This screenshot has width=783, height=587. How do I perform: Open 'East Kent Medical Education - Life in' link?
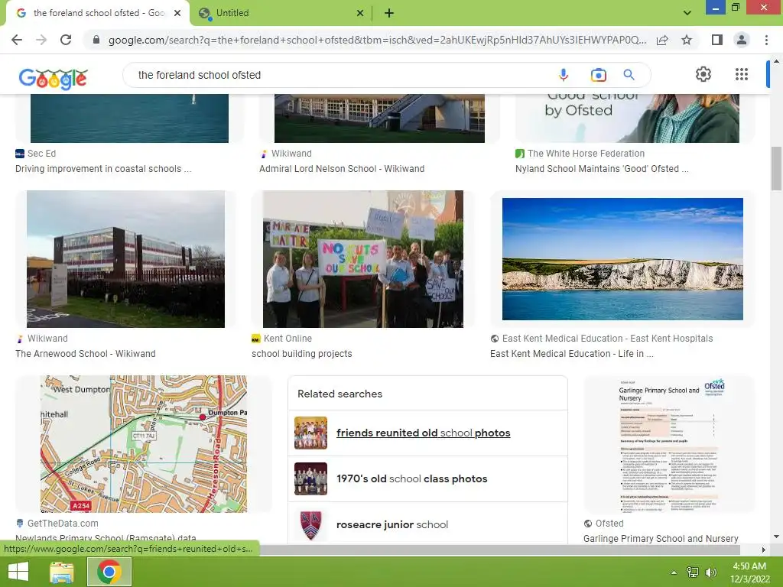[572, 353]
